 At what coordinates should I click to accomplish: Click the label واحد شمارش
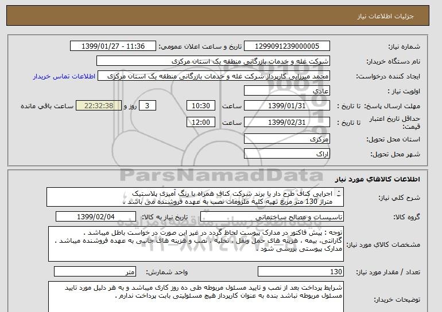tap(166, 272)
